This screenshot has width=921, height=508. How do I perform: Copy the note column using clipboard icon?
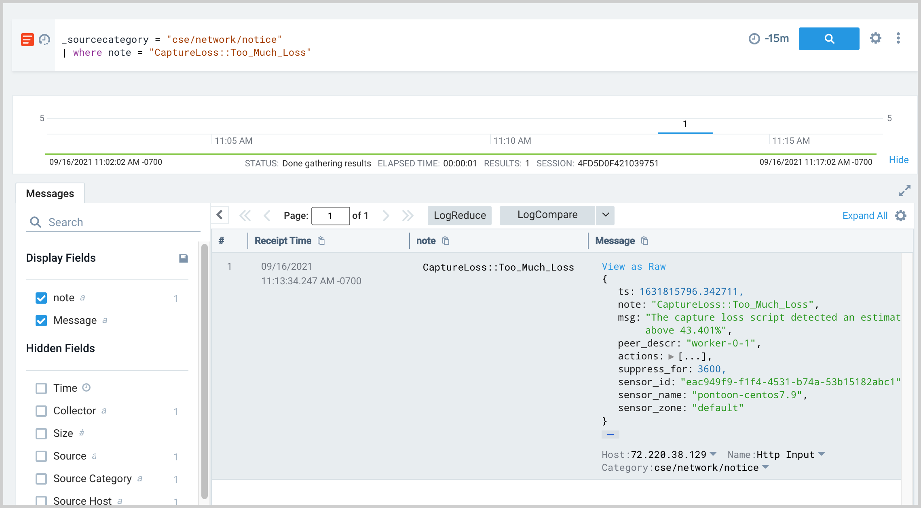(446, 241)
